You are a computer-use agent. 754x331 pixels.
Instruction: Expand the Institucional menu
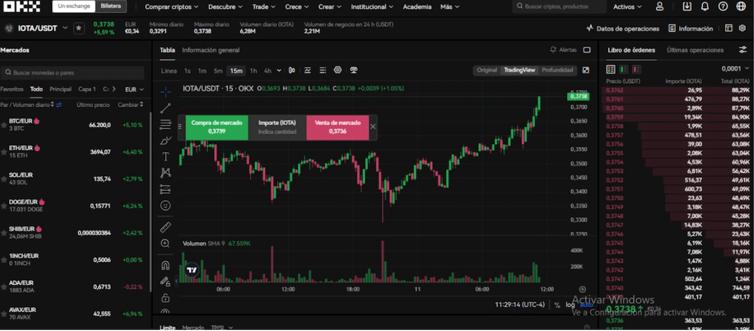(x=372, y=7)
